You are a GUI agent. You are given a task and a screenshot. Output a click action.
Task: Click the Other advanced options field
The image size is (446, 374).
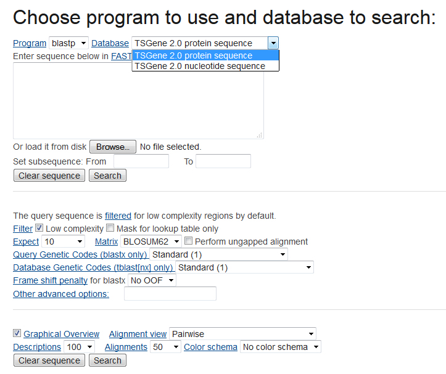pyautogui.click(x=170, y=294)
